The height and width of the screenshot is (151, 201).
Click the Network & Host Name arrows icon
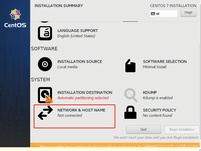45,113
